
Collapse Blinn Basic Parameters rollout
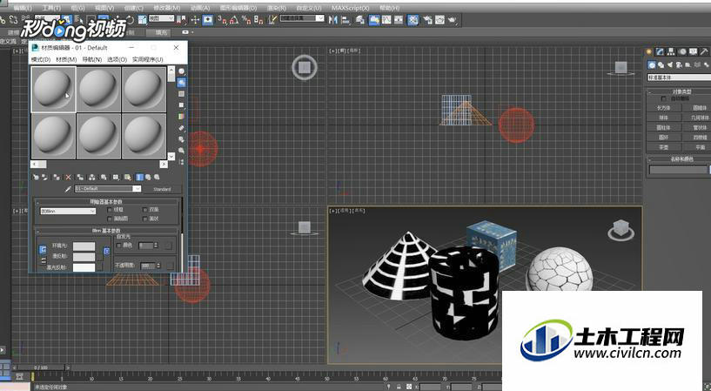click(x=38, y=232)
